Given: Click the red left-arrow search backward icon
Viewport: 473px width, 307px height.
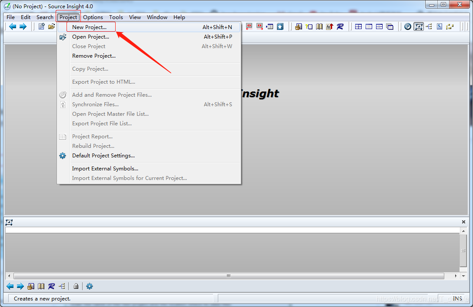Looking at the screenshot, I should [x=249, y=26].
